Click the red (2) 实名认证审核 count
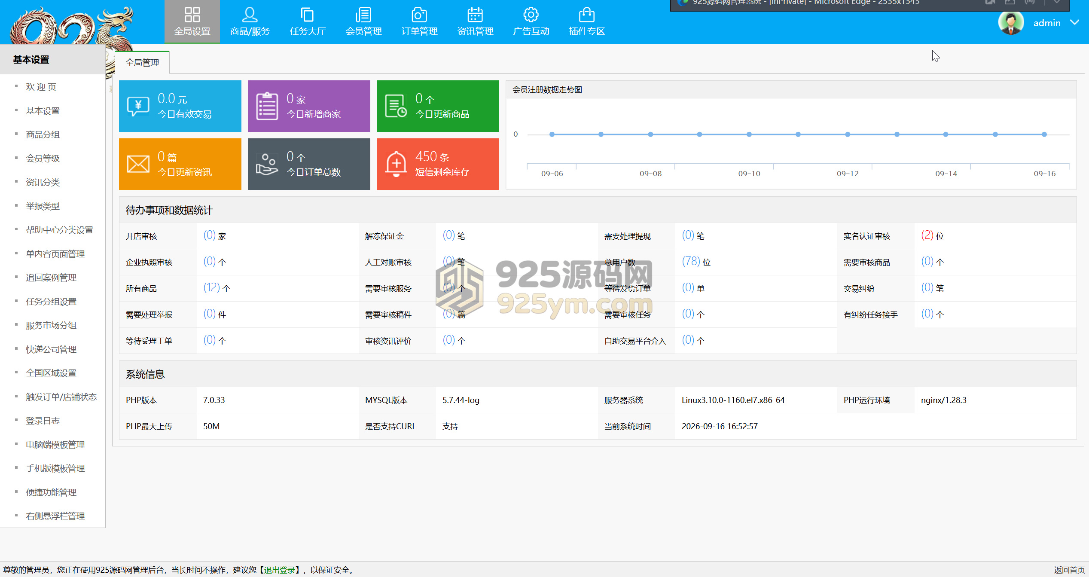The width and height of the screenshot is (1089, 577). tap(927, 235)
